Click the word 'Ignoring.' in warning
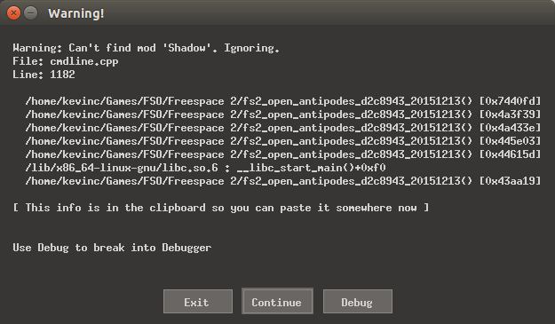This screenshot has height=324, width=555. click(251, 48)
